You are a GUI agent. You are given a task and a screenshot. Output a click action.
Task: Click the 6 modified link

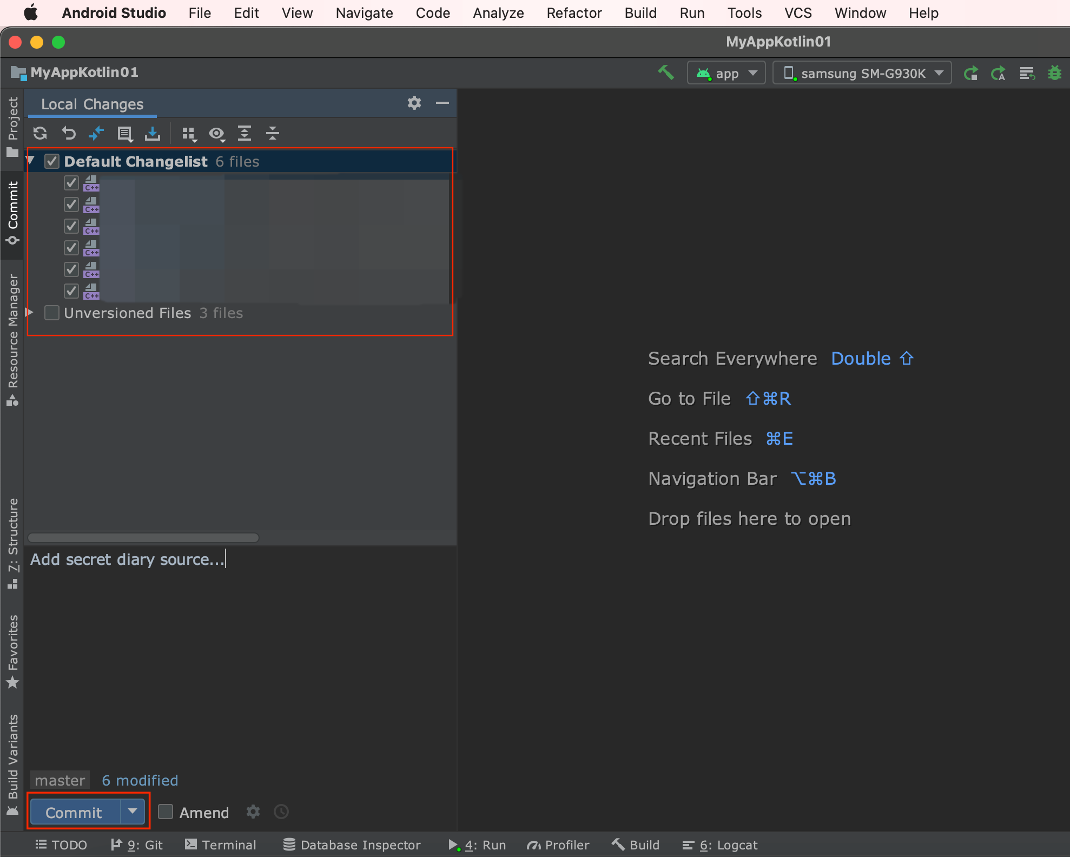pos(140,780)
